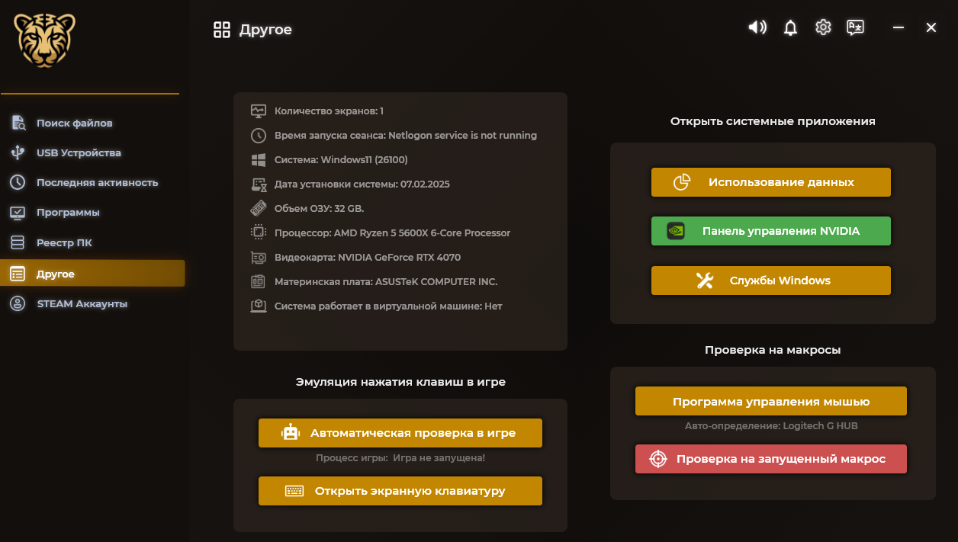Open the Программы sidebar item
The height and width of the screenshot is (542, 958).
click(68, 212)
